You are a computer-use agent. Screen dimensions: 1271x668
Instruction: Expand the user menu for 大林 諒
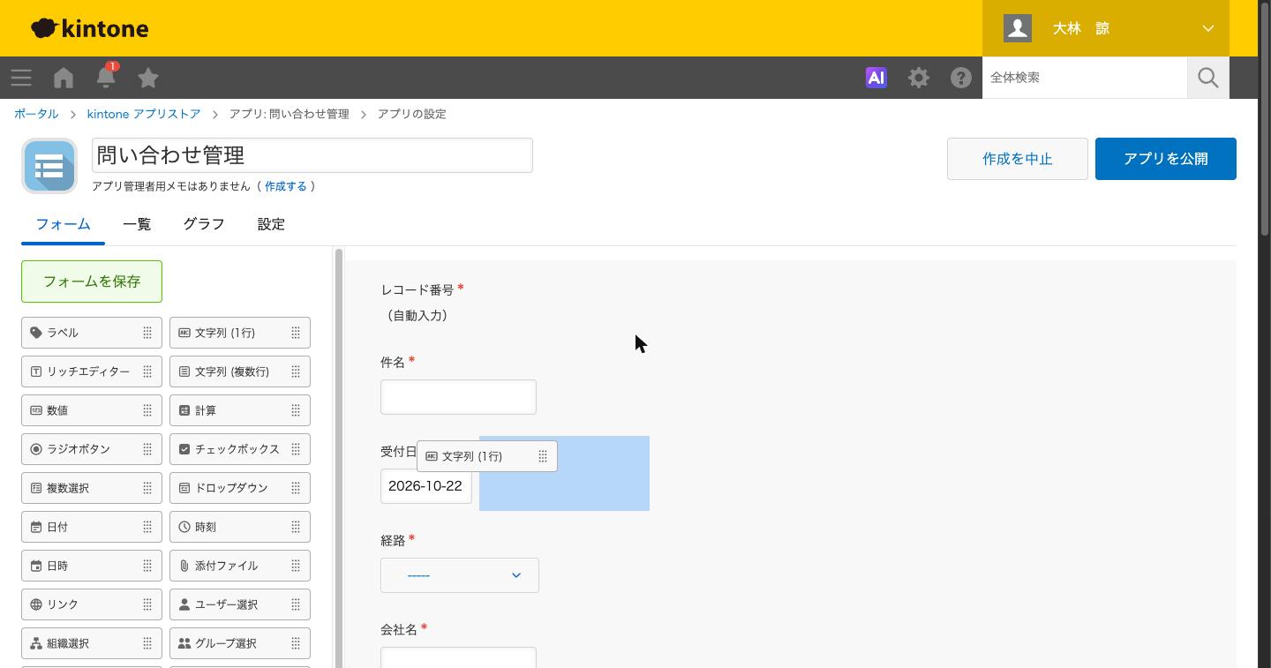click(1106, 28)
